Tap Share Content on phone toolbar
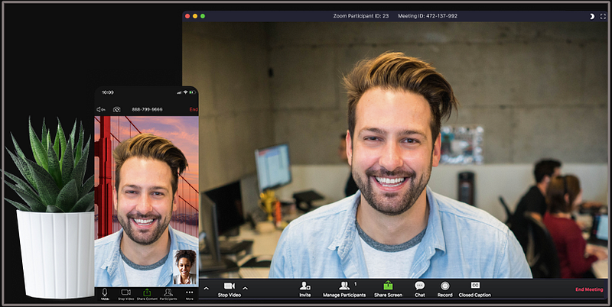Screen dimensions: 612x307 (x=147, y=294)
